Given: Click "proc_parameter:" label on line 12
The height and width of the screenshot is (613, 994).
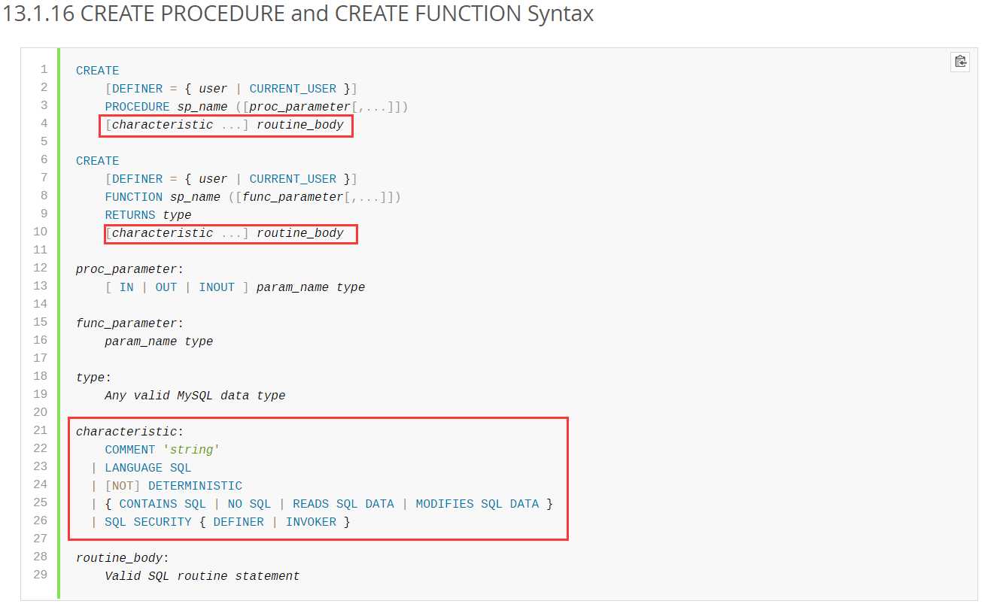Looking at the screenshot, I should pyautogui.click(x=130, y=269).
